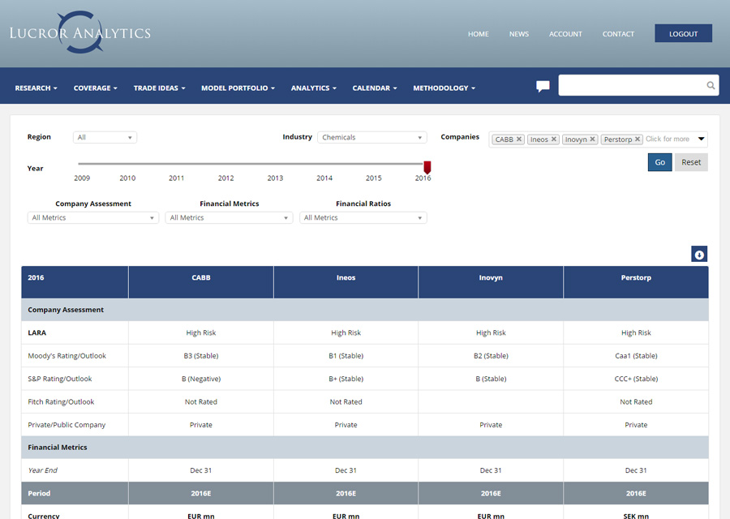Open the Coverage menu

point(96,88)
